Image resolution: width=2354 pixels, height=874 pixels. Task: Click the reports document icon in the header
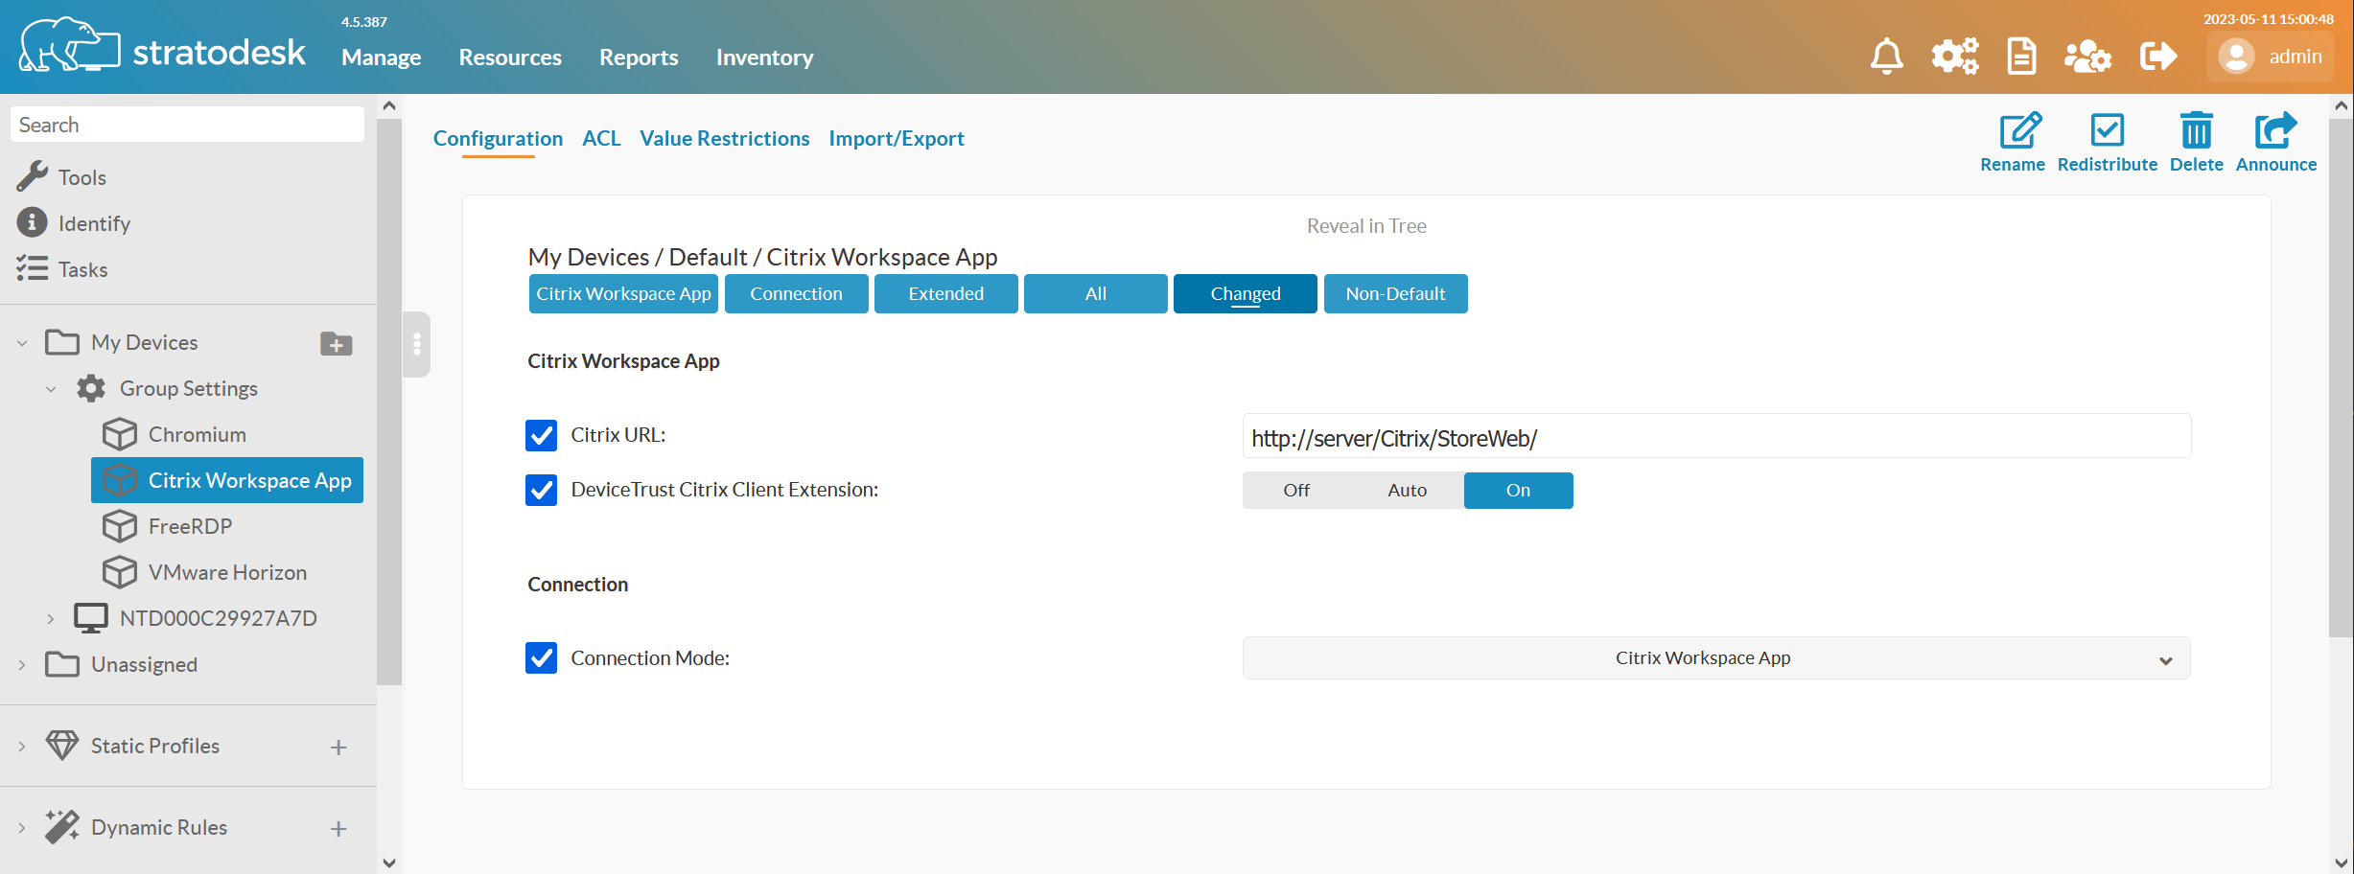tap(2020, 56)
